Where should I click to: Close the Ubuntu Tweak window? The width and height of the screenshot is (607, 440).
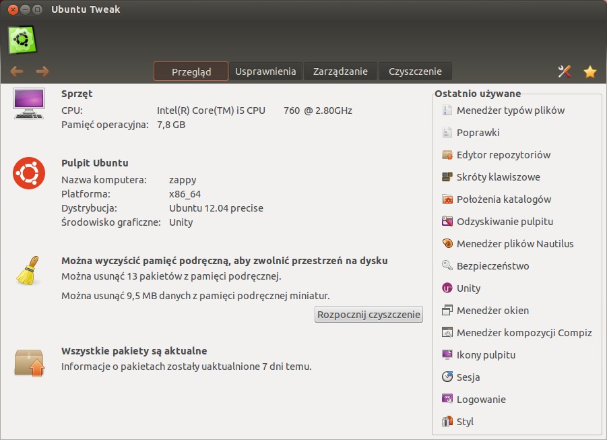coord(13,9)
